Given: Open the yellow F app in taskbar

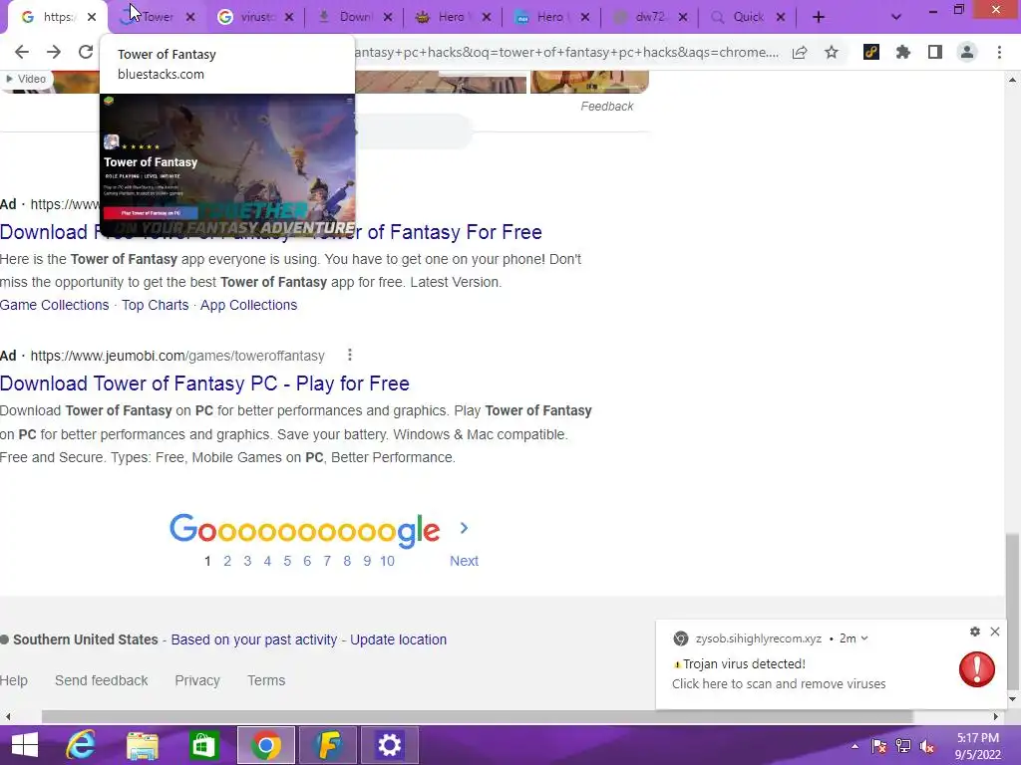Looking at the screenshot, I should (327, 745).
